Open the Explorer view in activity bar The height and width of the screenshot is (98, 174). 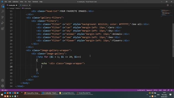click(3, 6)
